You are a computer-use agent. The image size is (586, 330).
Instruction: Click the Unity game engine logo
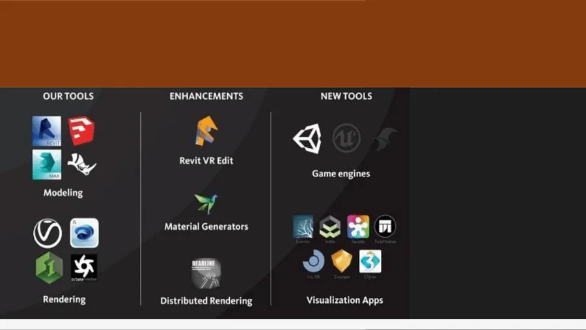[307, 139]
